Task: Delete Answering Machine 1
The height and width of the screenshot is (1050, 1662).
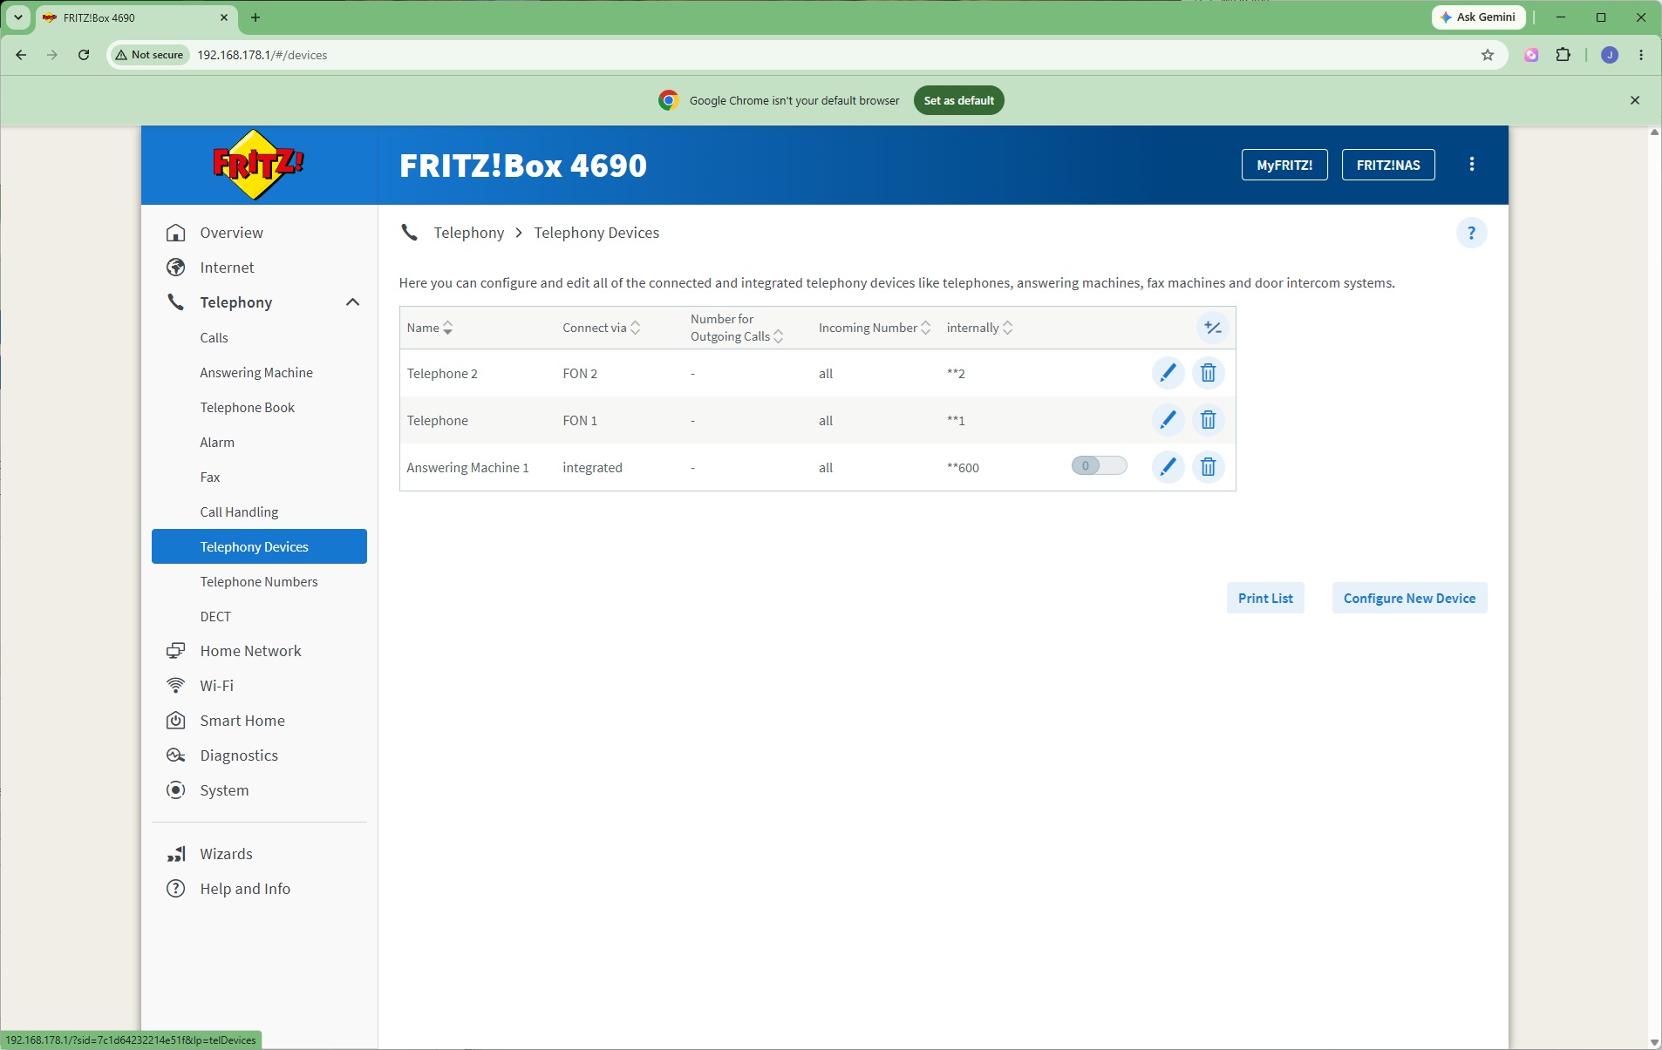Action: coord(1208,467)
